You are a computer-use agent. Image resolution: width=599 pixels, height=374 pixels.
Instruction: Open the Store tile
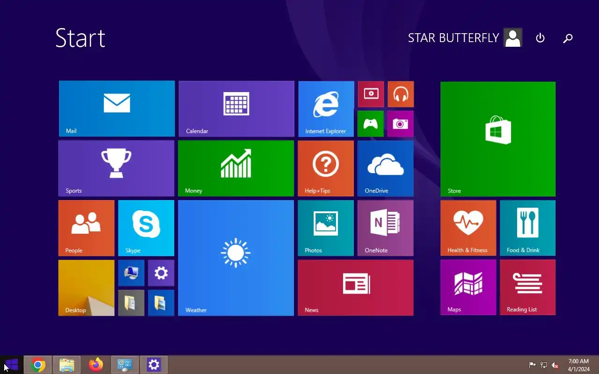(498, 139)
